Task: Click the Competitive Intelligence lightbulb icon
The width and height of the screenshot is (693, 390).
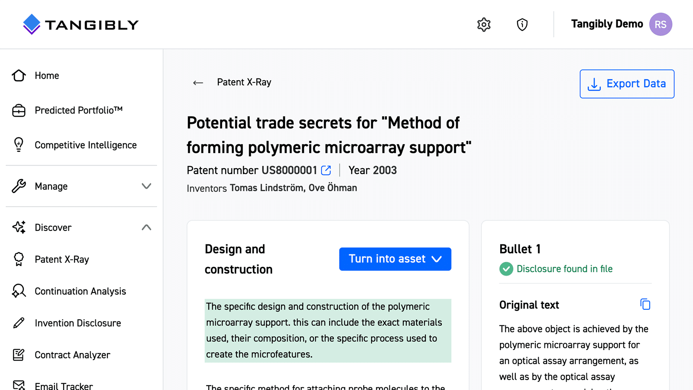Action: [x=19, y=145]
